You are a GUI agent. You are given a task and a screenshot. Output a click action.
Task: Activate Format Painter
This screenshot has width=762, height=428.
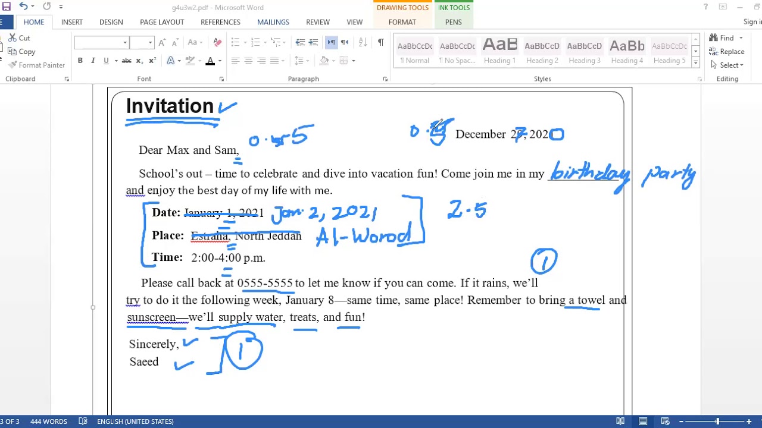pos(36,65)
